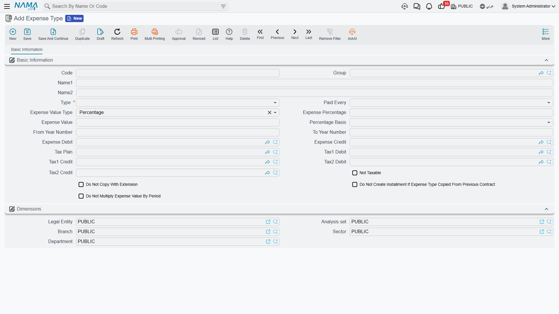This screenshot has height=314, width=559.
Task: Save the expense type
Action: [27, 34]
